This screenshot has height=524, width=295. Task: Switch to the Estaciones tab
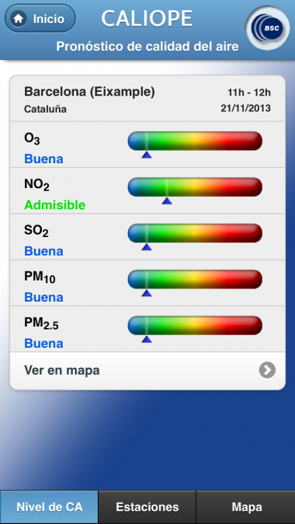point(147,507)
